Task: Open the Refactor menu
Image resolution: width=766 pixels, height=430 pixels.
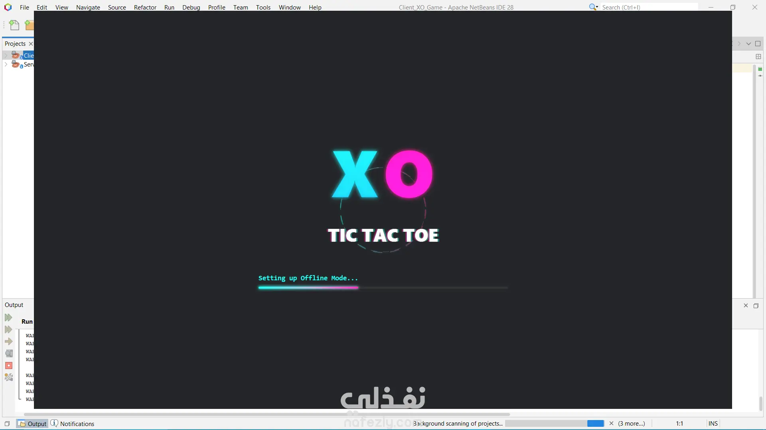Action: point(145,7)
